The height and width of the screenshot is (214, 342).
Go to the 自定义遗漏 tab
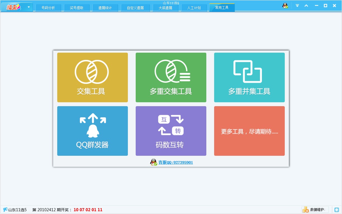click(135, 8)
